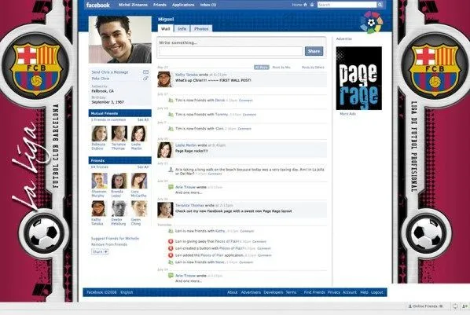
Task: Click Send Chris a Message link
Action: click(110, 72)
